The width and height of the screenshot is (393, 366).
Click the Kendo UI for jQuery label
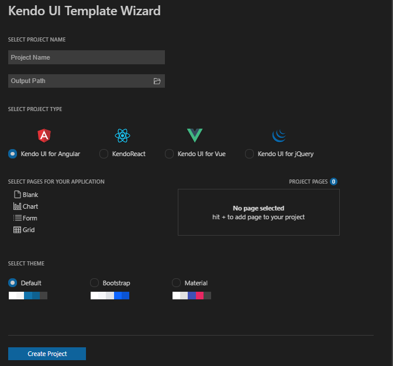[286, 154]
